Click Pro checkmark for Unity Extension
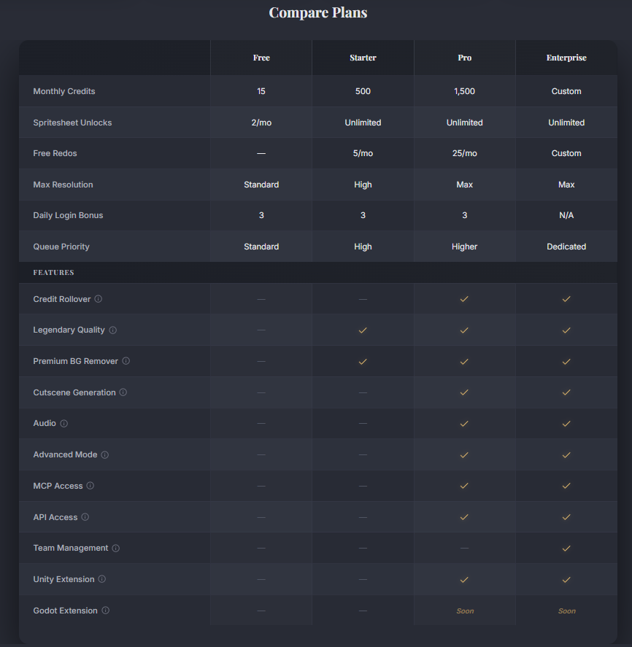 click(x=464, y=579)
